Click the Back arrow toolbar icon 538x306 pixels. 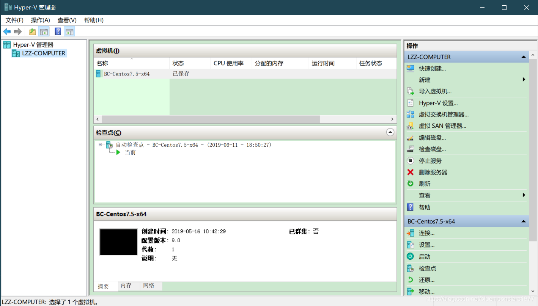pos(7,31)
